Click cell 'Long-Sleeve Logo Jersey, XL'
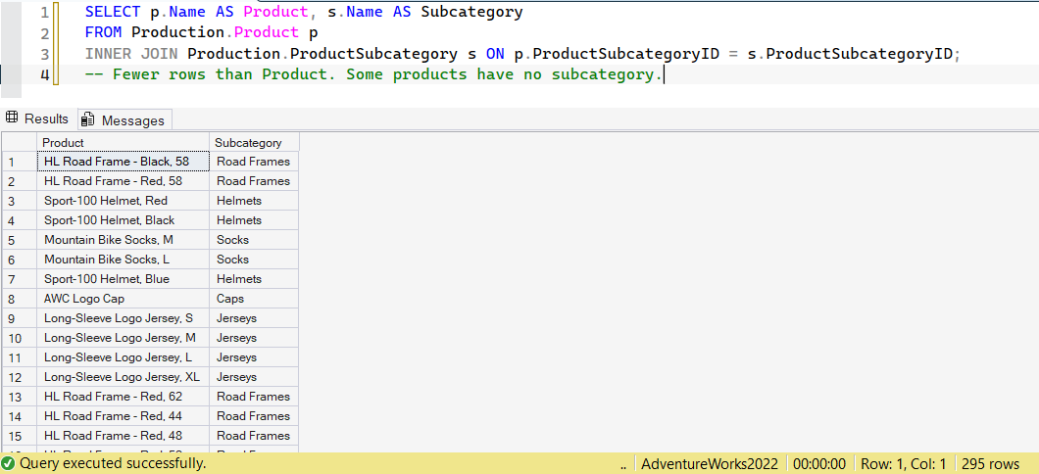Screen dimensions: 1039x474 (124, 377)
